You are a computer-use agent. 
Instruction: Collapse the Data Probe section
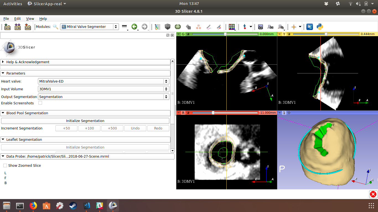click(x=87, y=157)
